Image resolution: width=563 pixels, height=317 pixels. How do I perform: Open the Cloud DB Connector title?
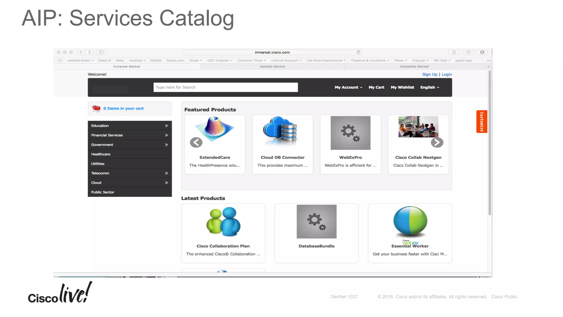coord(283,157)
